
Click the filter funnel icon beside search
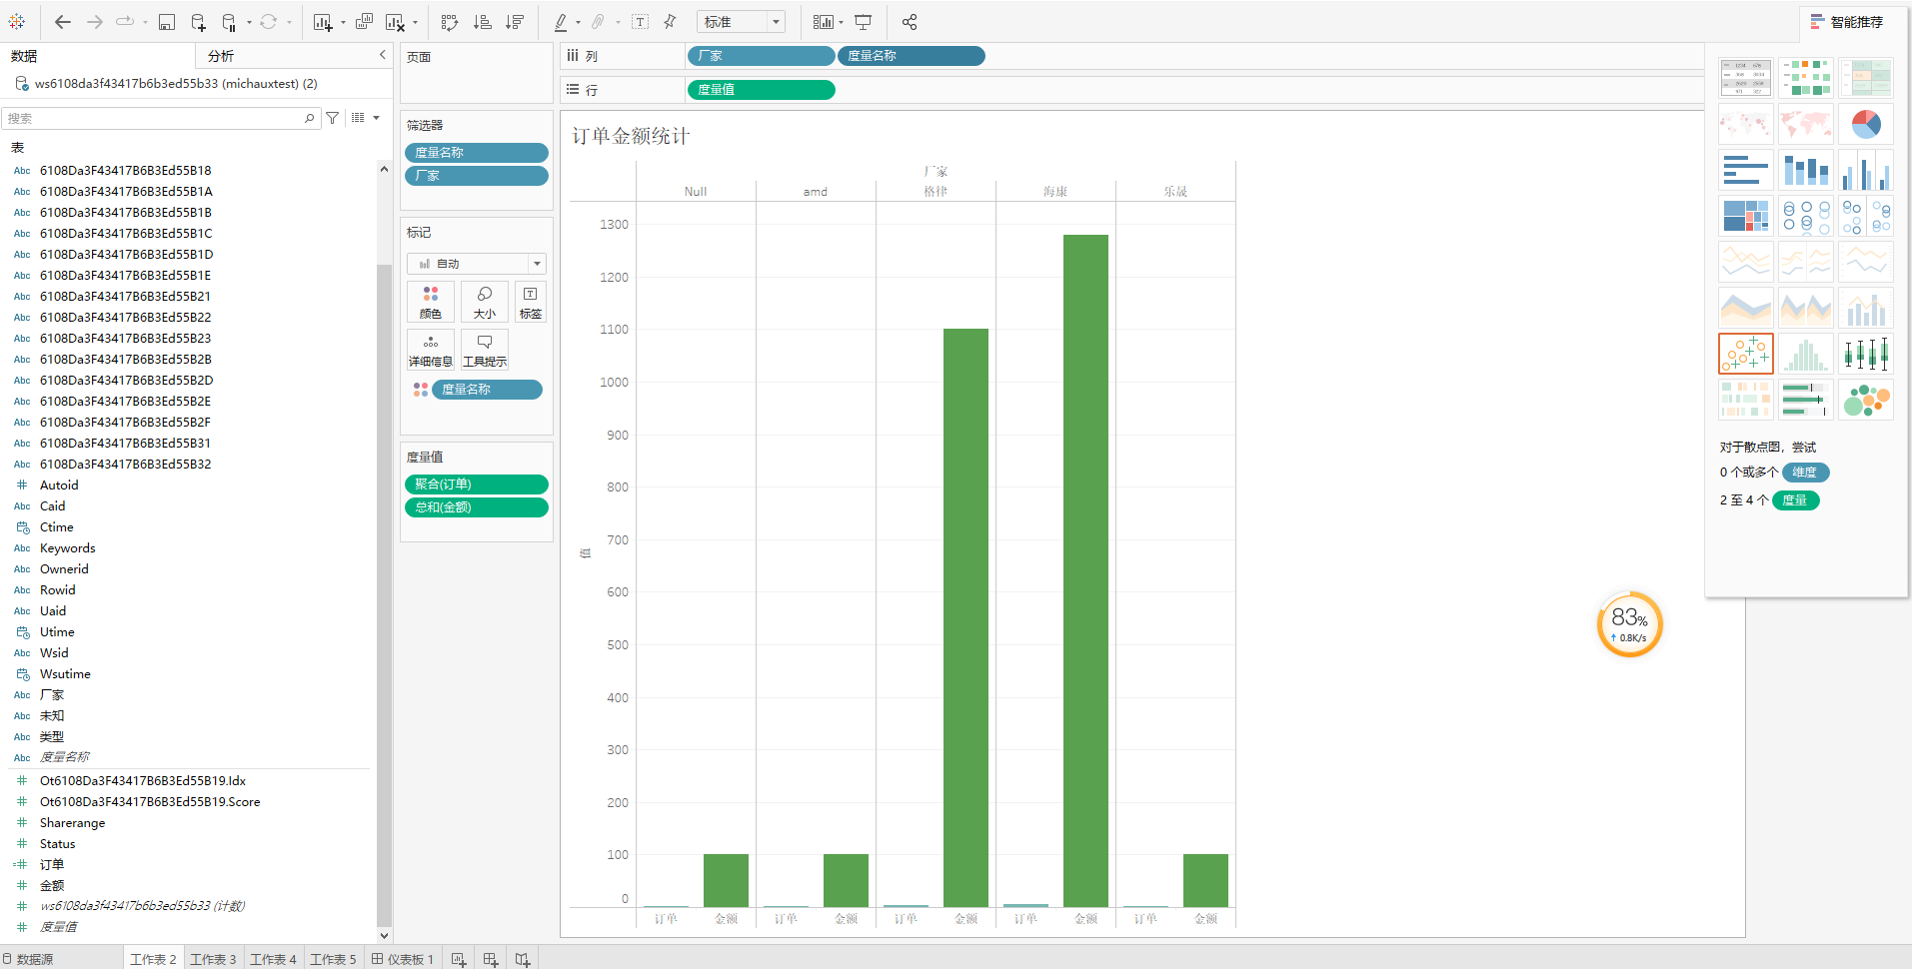[333, 118]
